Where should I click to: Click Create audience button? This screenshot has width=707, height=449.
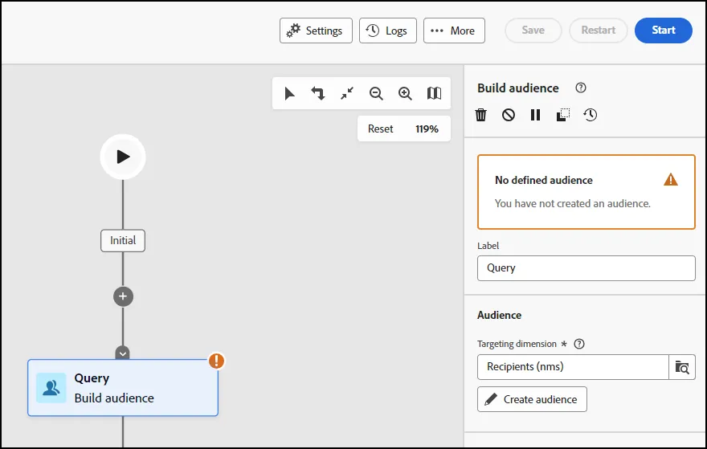pyautogui.click(x=532, y=399)
